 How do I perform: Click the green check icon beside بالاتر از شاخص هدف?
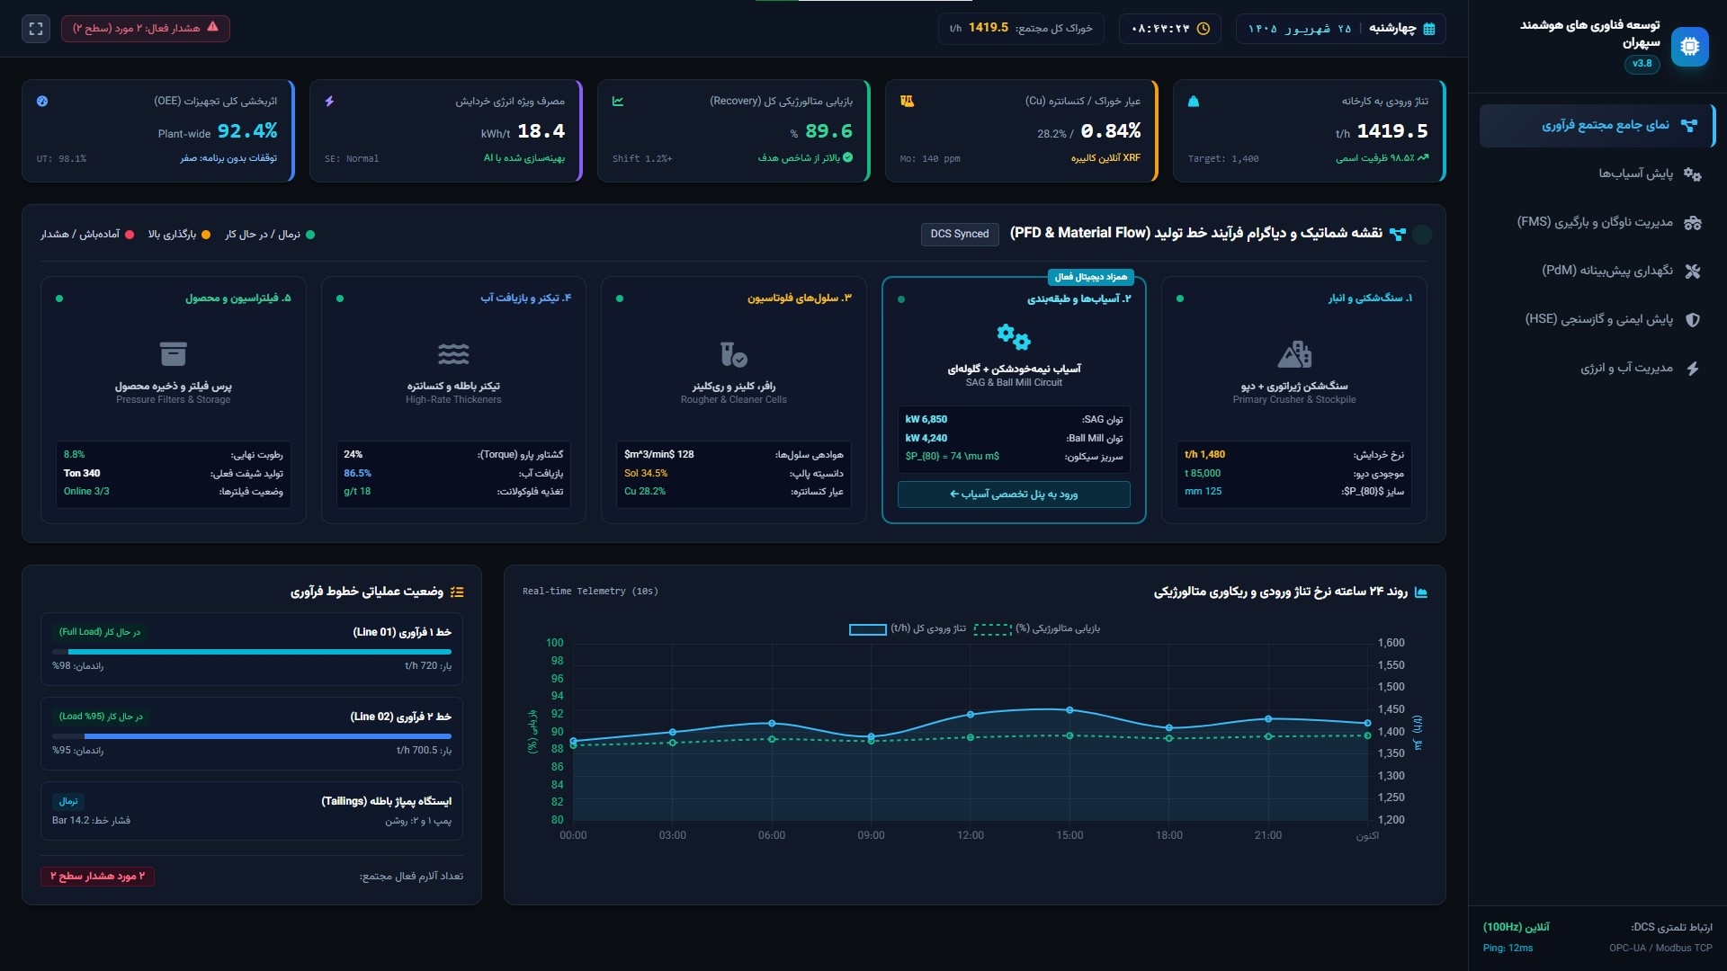click(x=847, y=157)
